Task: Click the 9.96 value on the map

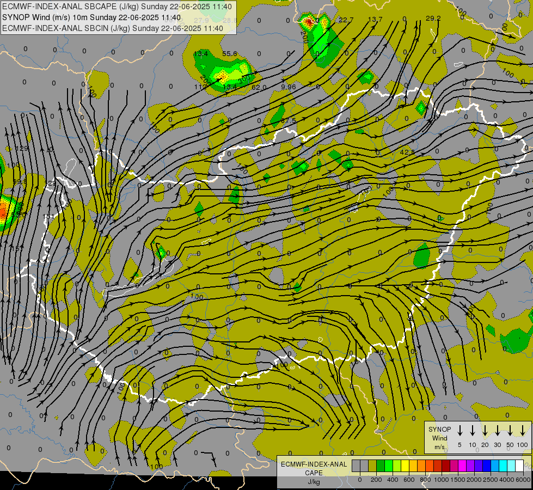Action: coord(288,87)
